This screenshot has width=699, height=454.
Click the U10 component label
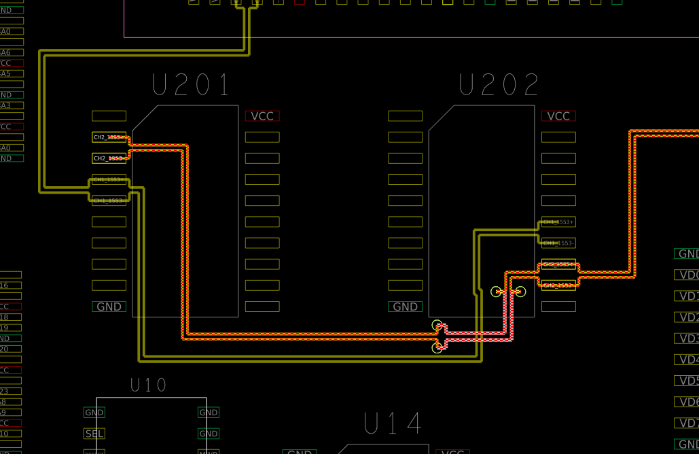pos(148,385)
